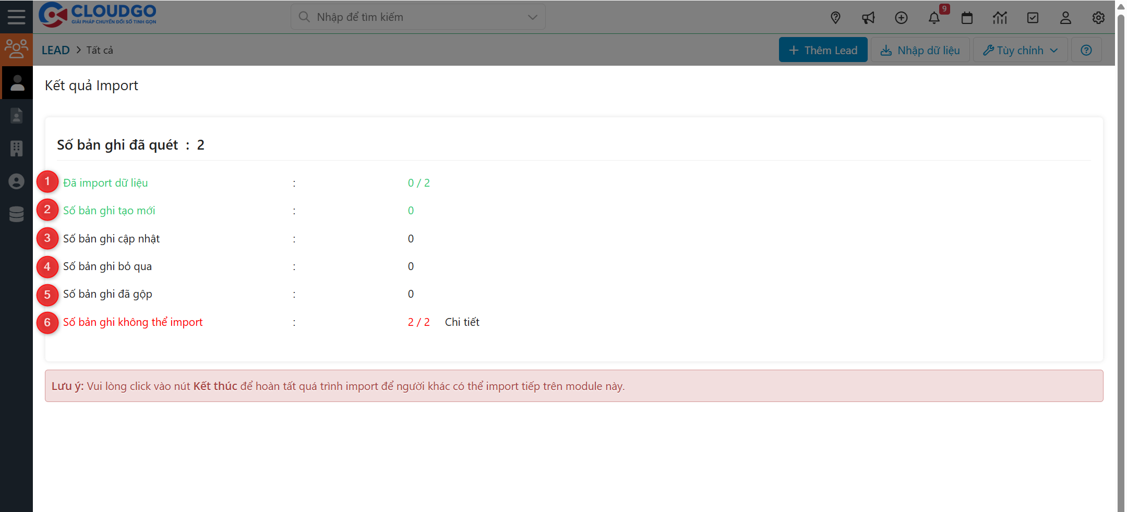Screen dimensions: 1127x512
Task: Open the notifications bell with 9 alerts
Action: tap(934, 17)
